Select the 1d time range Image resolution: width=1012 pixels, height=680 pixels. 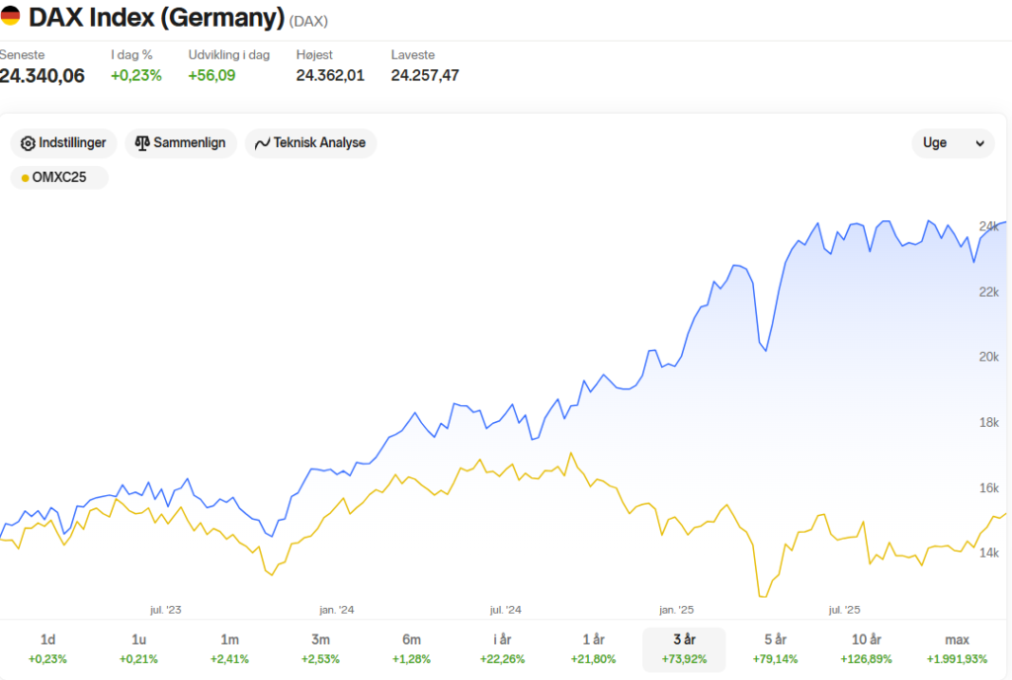point(47,649)
